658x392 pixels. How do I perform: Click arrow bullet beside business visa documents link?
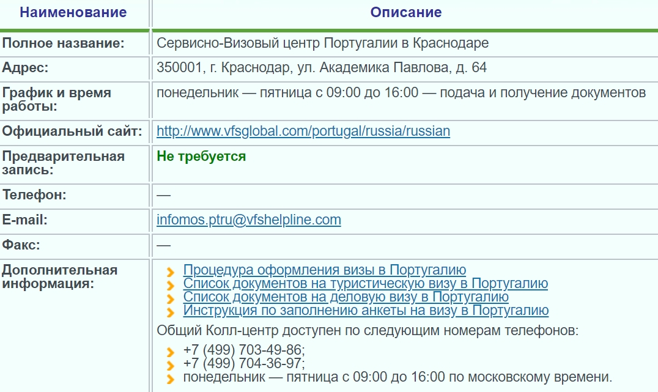[171, 298]
